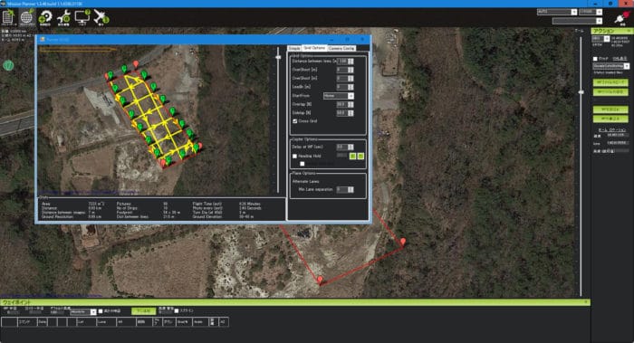The width and height of the screenshot is (634, 343).
Task: Click the green home marker on map
Action: click(x=8, y=65)
